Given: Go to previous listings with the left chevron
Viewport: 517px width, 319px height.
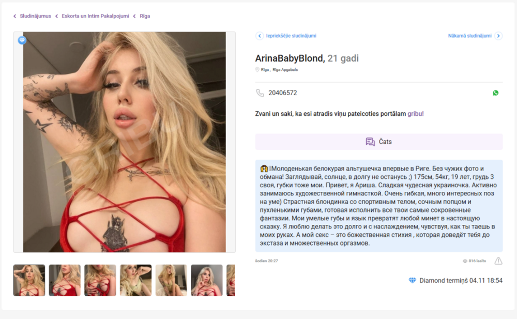Looking at the screenshot, I should point(260,36).
